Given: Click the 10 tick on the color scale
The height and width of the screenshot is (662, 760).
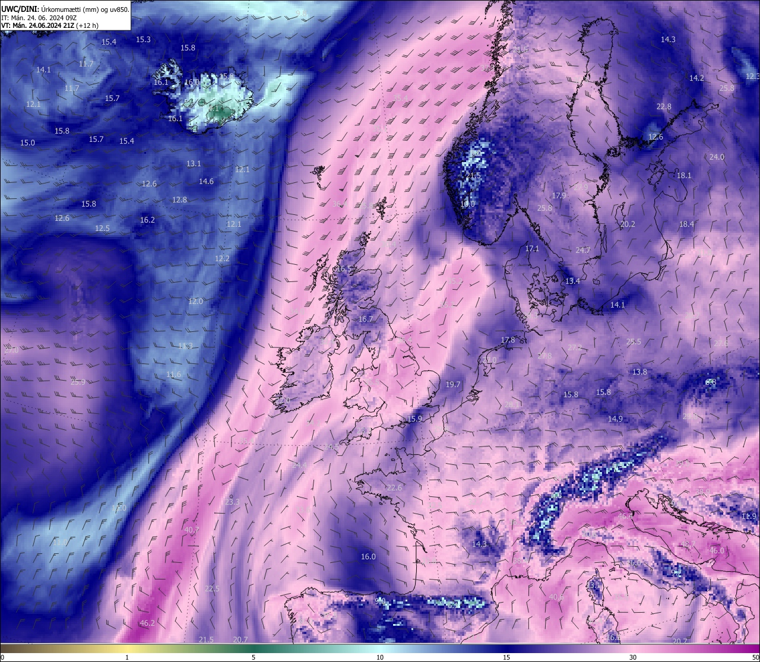Looking at the screenshot, I should [380, 657].
